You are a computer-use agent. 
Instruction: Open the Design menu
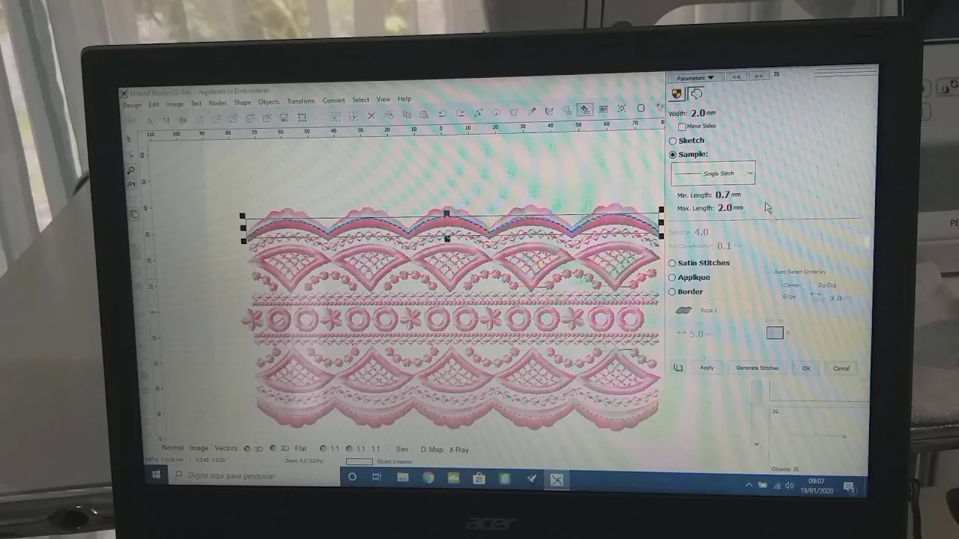(132, 105)
